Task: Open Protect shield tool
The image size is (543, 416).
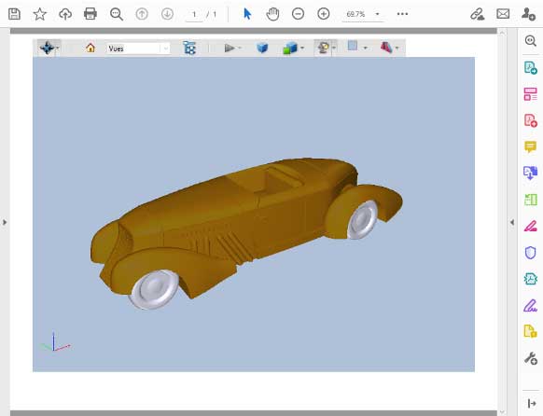Action: tap(530, 253)
